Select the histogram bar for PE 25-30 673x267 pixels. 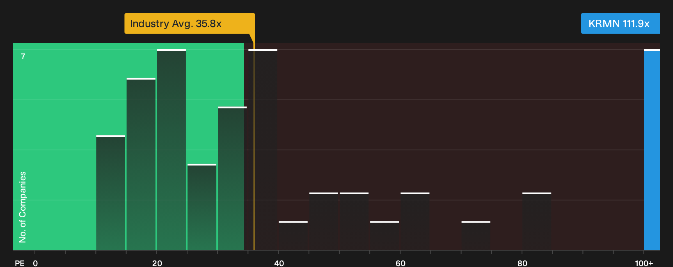coord(202,207)
